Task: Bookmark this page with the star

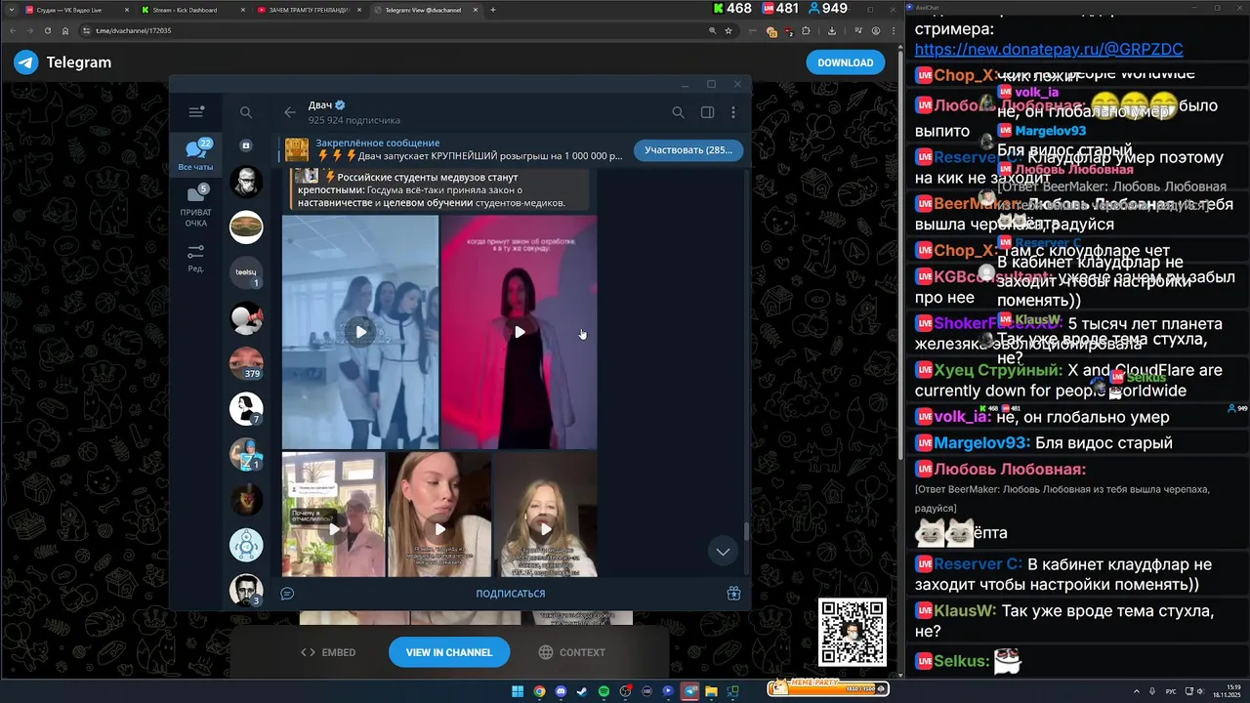Action: tap(729, 30)
